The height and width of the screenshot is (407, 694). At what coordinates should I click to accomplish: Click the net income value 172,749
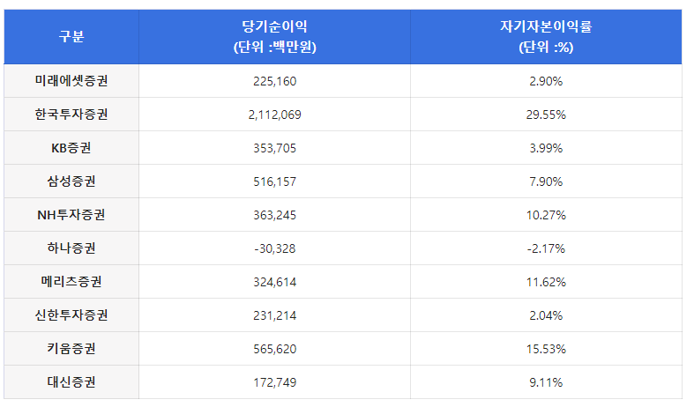click(274, 382)
